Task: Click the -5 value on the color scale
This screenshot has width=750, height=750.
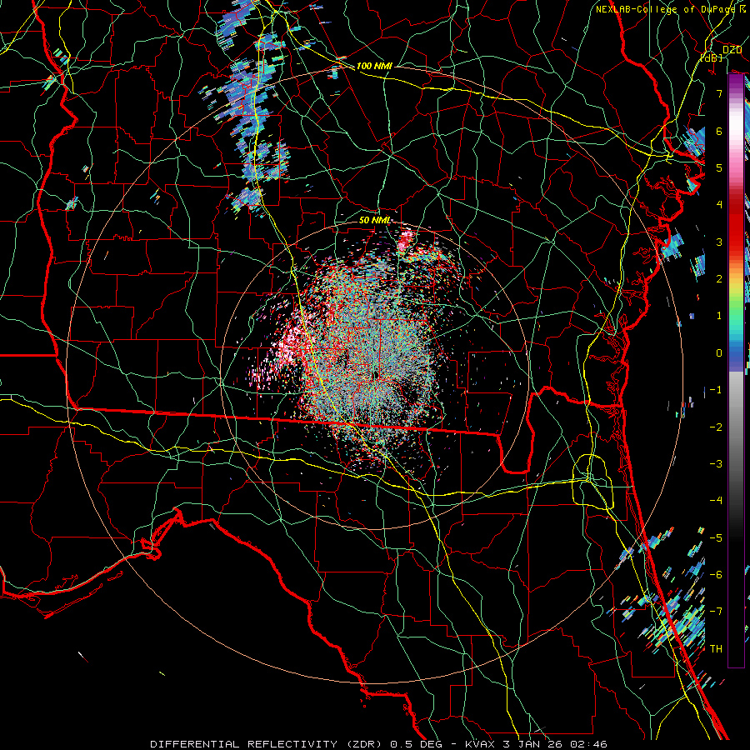Action: [716, 537]
